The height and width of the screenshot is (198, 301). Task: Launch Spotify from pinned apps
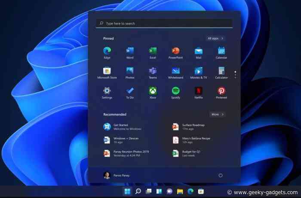[x=175, y=93]
